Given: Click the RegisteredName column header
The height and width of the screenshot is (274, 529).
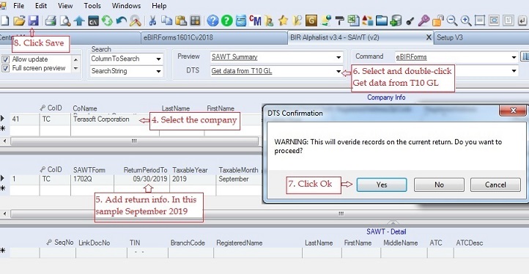Looking at the screenshot, I should [x=239, y=243].
